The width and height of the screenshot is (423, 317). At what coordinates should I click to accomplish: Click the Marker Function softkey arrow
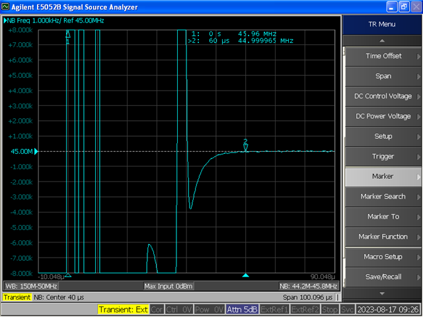click(418, 237)
